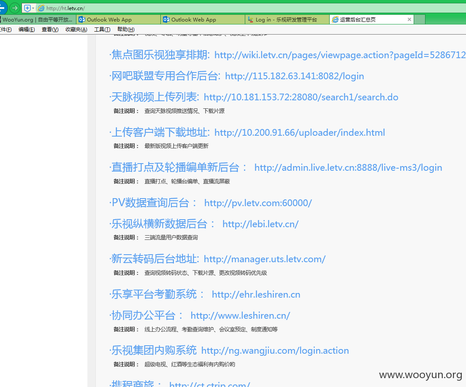
Task: Switch to the second Outlook Web App tab
Action: 203,19
